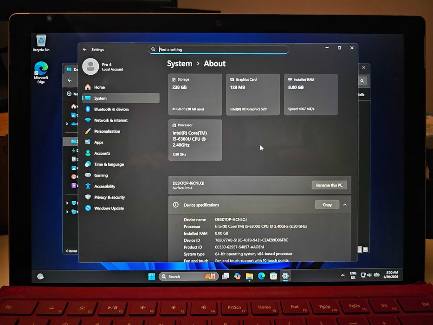
Task: Copy the device specifications
Action: 327,205
